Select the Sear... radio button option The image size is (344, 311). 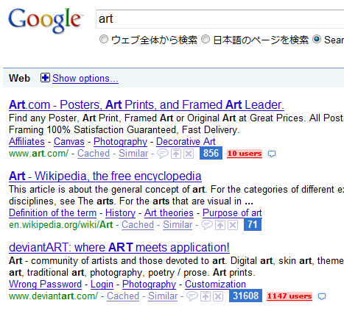point(317,39)
